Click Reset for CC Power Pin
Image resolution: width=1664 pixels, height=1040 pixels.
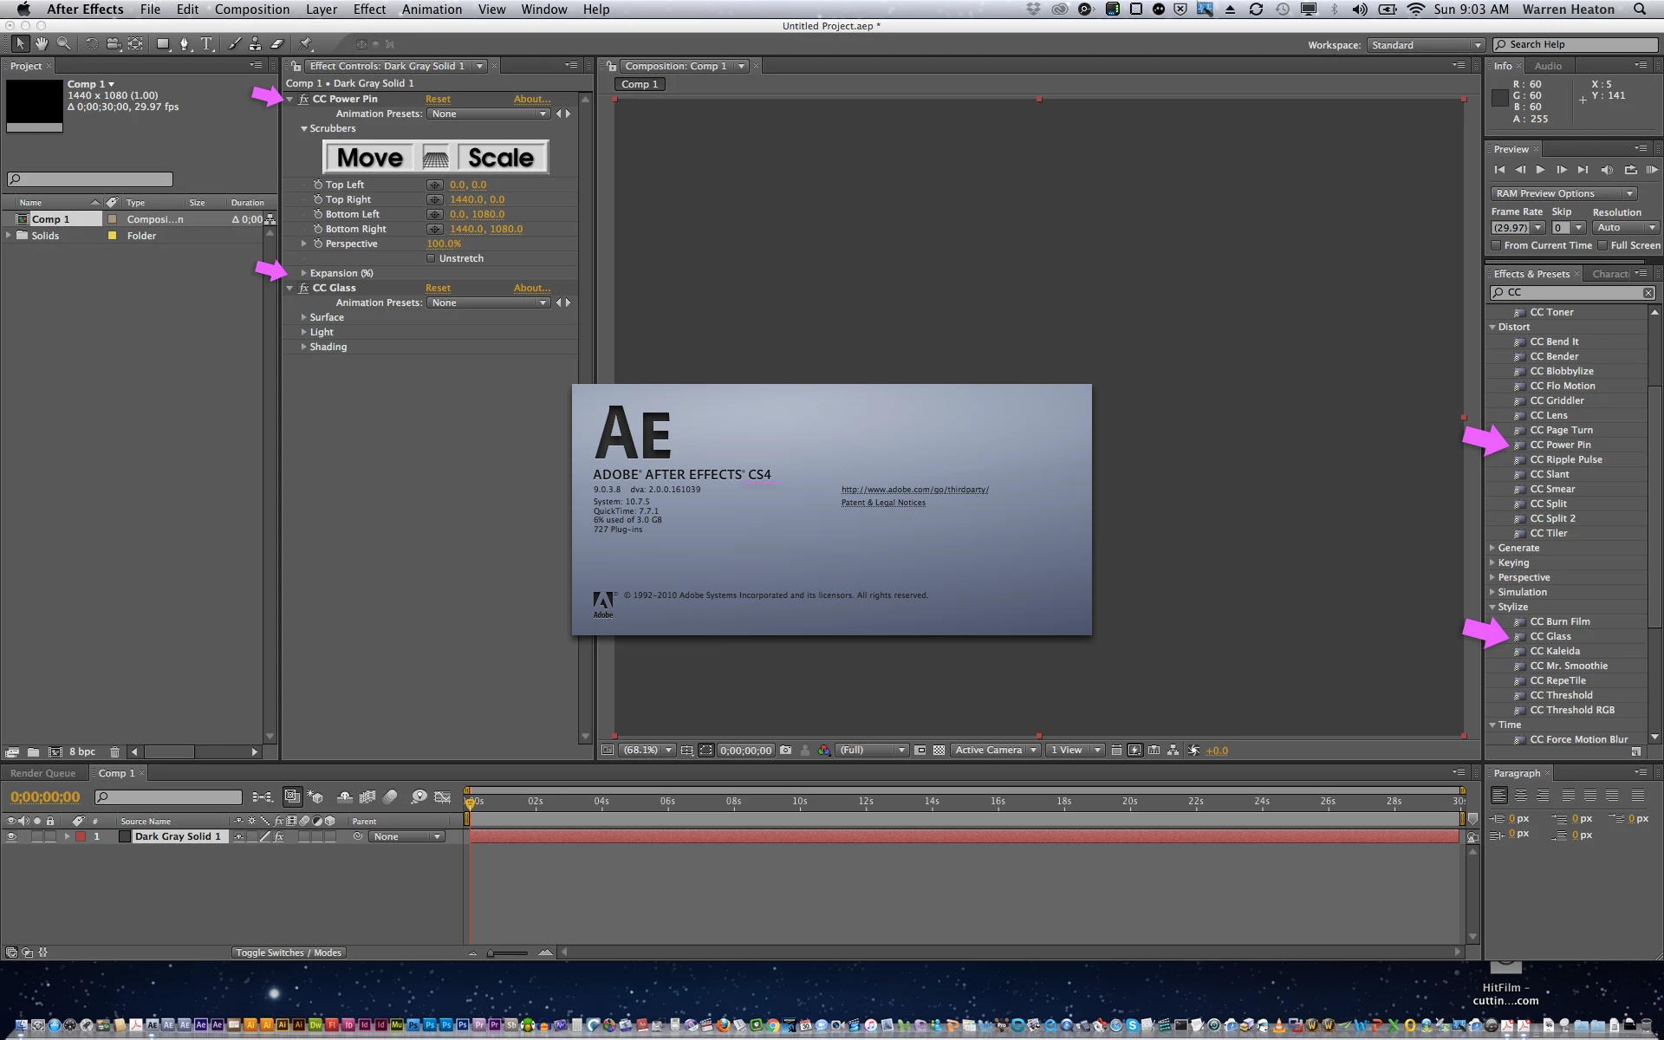pos(438,99)
